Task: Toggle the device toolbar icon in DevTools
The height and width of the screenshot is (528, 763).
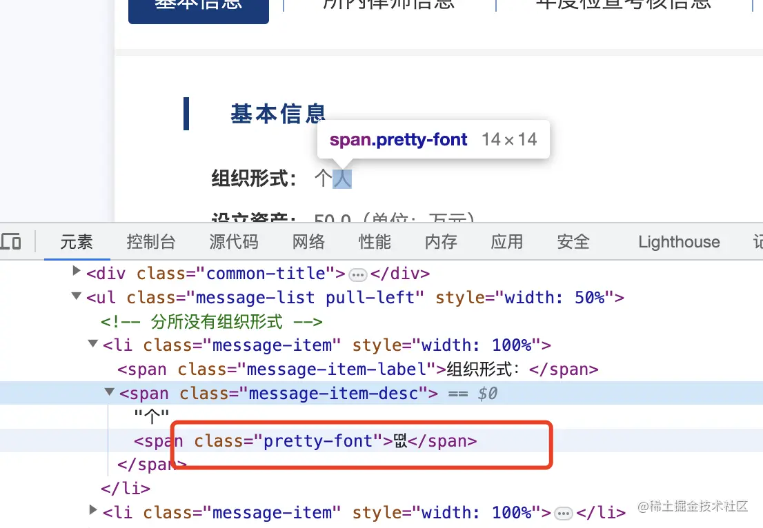Action: [11, 241]
